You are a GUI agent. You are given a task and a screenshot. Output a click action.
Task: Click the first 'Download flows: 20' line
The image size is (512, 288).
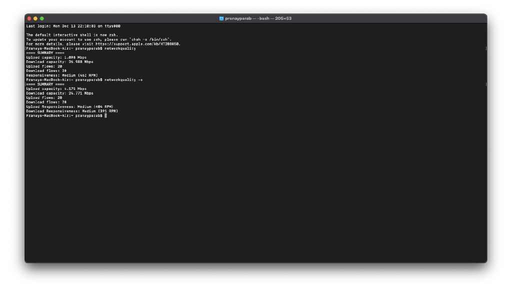(46, 71)
